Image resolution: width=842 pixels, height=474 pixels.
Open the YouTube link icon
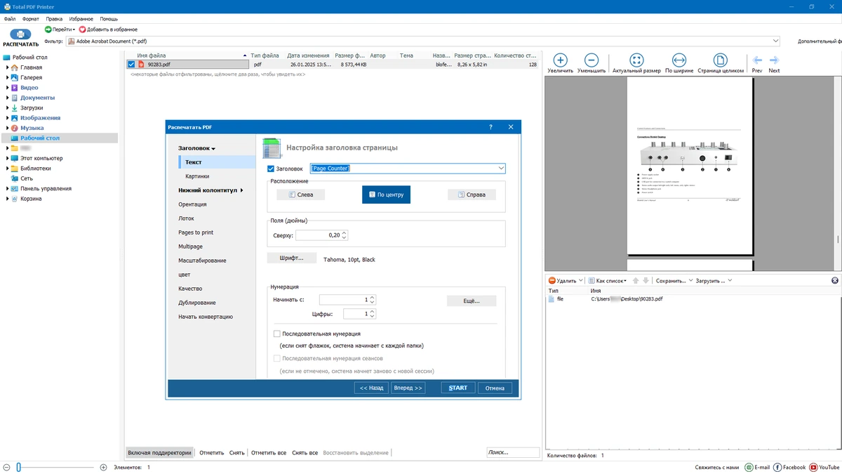point(814,467)
